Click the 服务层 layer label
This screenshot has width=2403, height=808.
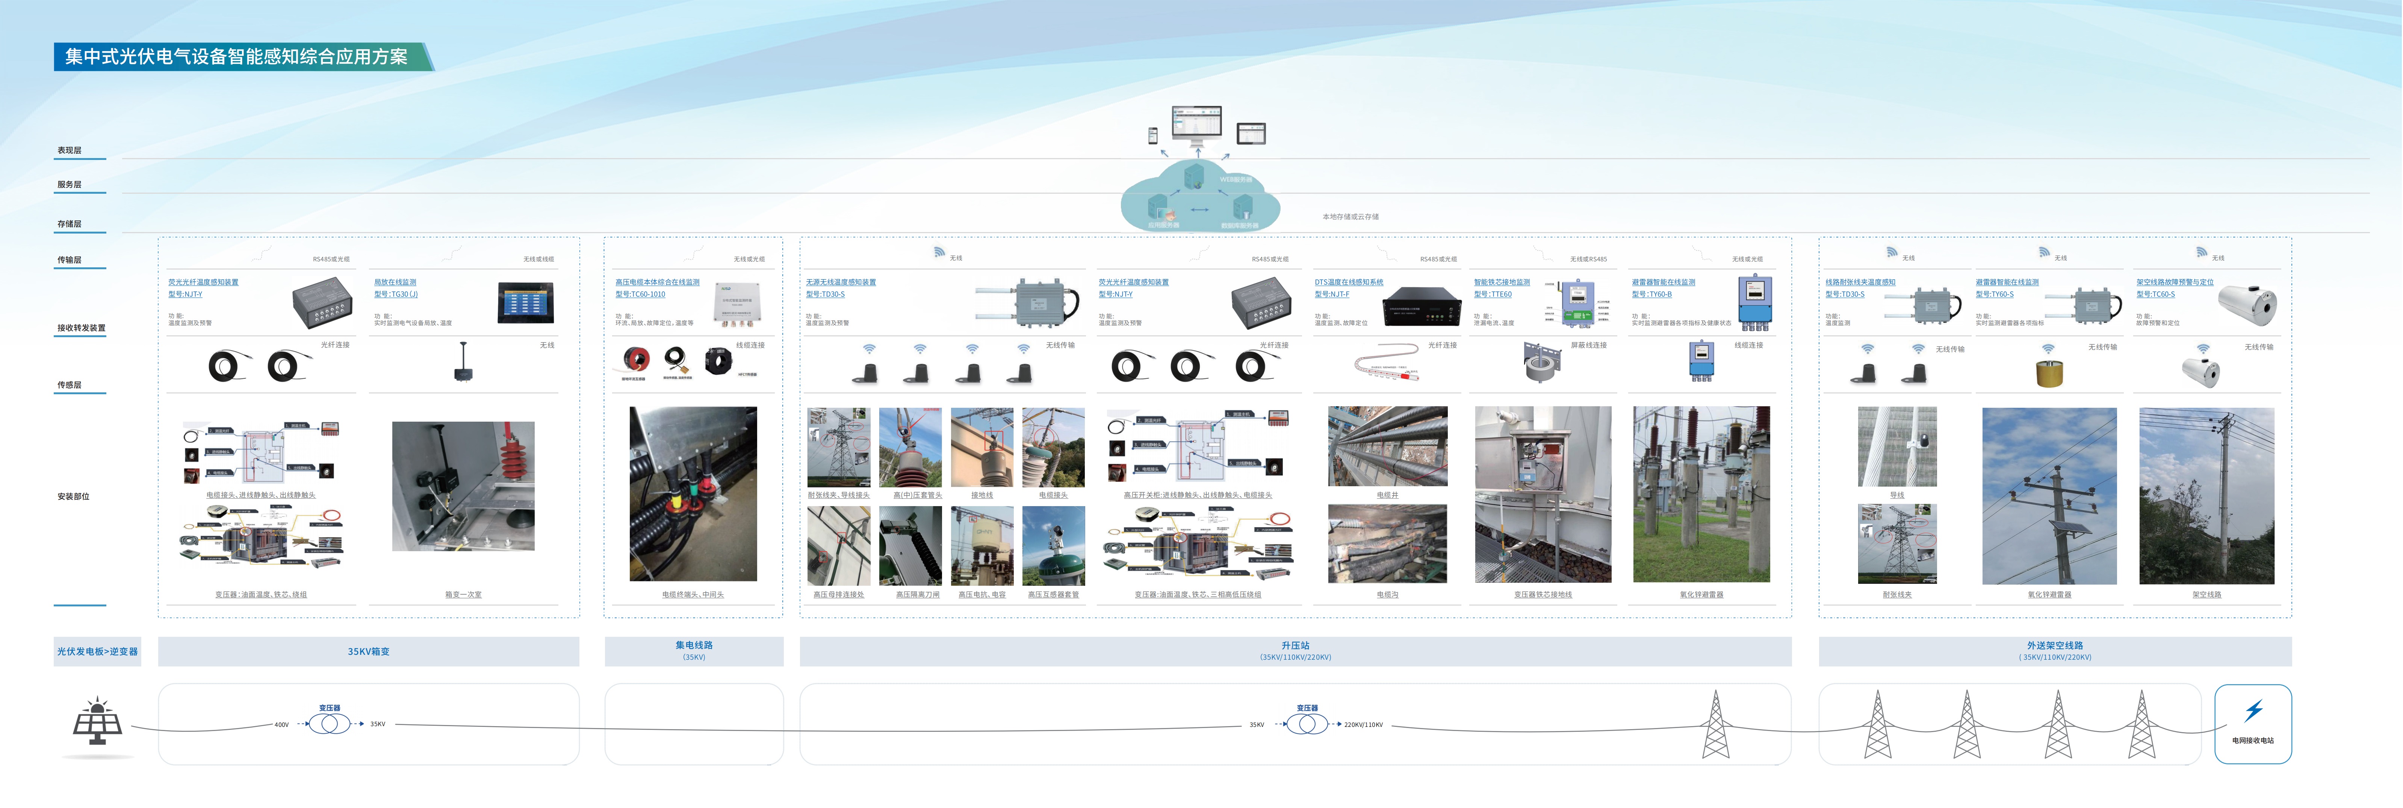pos(69,184)
